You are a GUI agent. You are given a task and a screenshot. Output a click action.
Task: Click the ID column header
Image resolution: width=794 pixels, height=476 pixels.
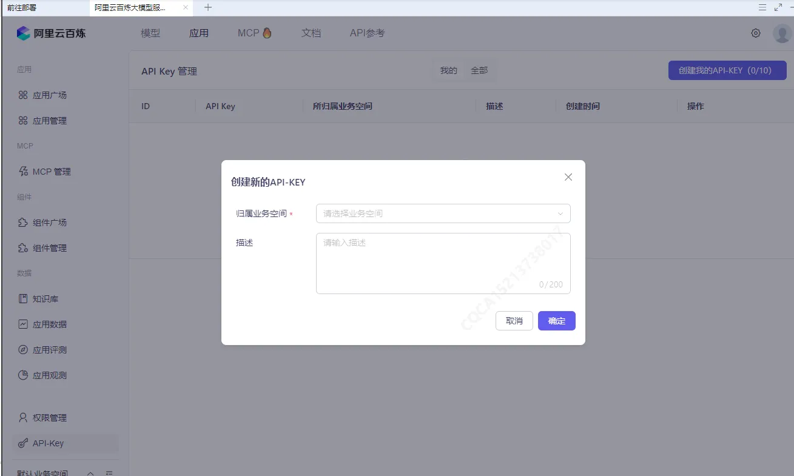point(146,106)
